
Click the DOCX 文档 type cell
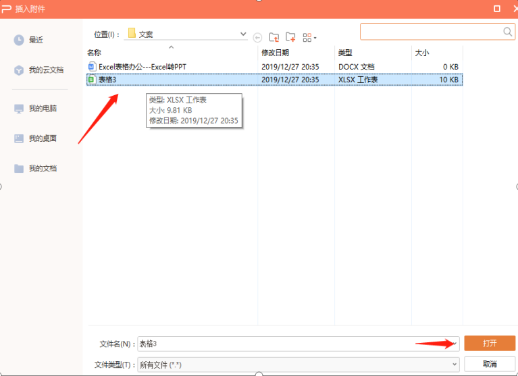[356, 67]
